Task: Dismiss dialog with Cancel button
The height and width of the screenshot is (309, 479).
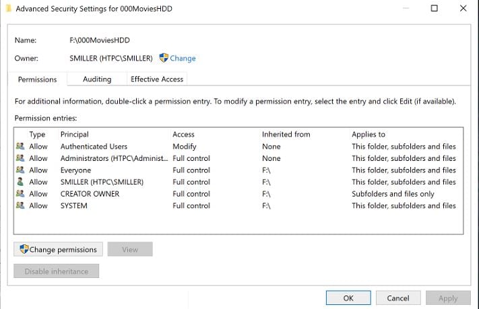Action: coord(397,298)
